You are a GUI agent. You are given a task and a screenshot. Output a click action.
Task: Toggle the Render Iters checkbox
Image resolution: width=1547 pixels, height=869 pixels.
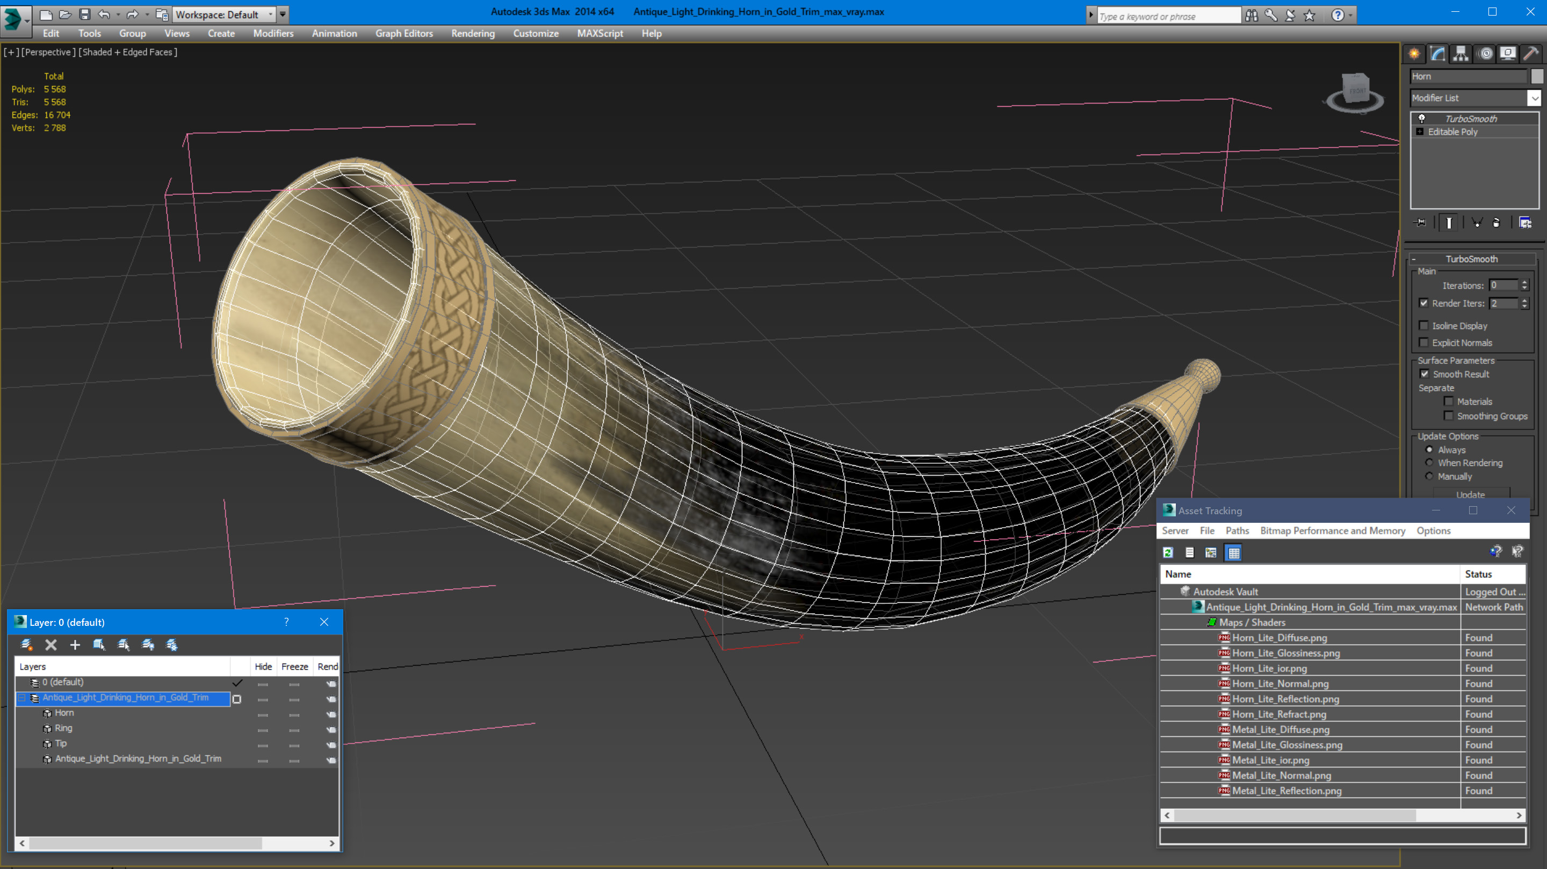point(1424,303)
